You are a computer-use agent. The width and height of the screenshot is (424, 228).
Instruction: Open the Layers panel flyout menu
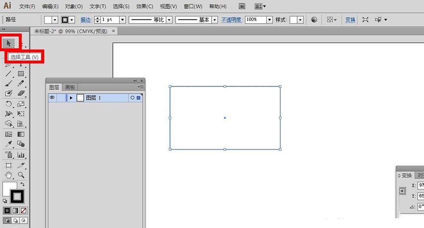(141, 87)
